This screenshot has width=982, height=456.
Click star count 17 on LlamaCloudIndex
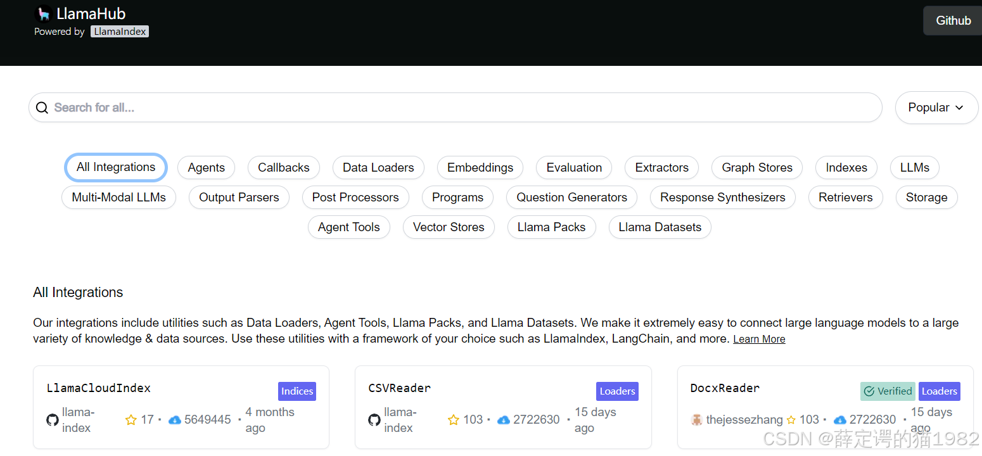[147, 420]
